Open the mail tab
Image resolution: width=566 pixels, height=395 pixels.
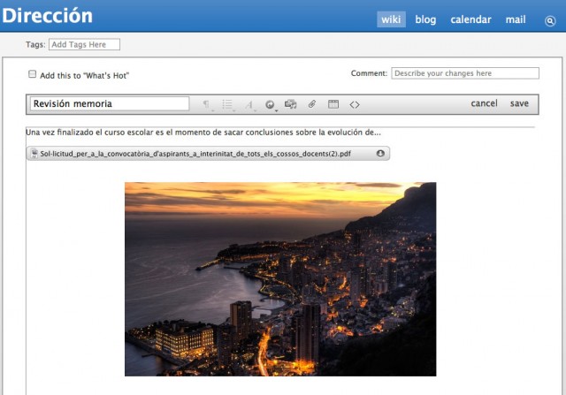coord(516,19)
